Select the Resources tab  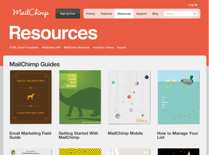click(124, 14)
